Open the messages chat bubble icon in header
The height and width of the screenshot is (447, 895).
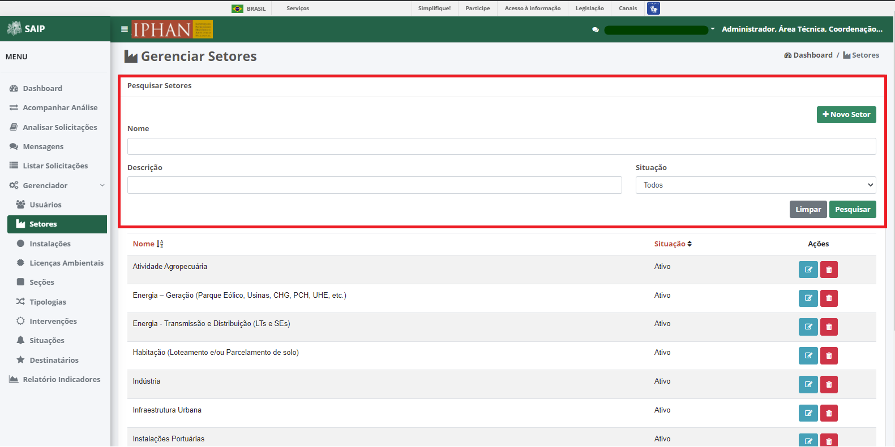[x=596, y=29]
